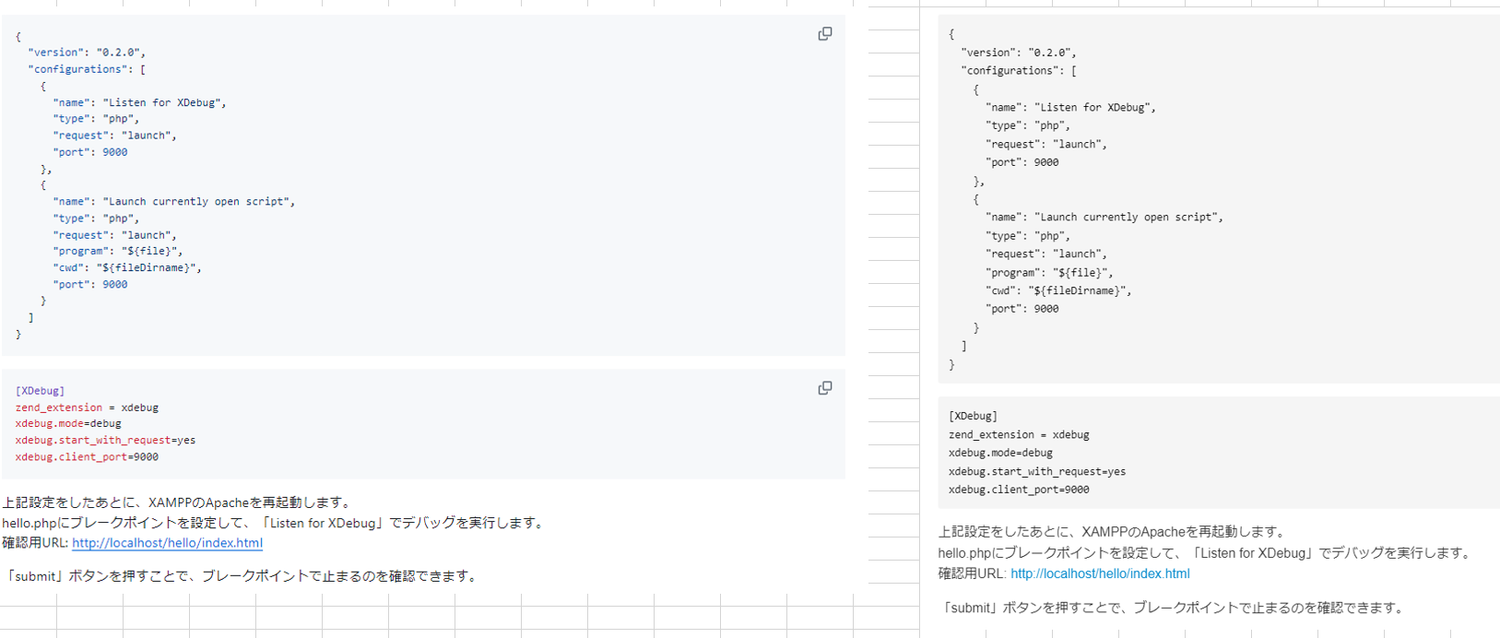Open the underlined localhost hello index.html link, left panel
Viewport: 1500px width, 638px height.
tap(168, 543)
